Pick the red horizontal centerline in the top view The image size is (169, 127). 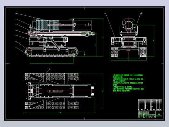pos(59,91)
